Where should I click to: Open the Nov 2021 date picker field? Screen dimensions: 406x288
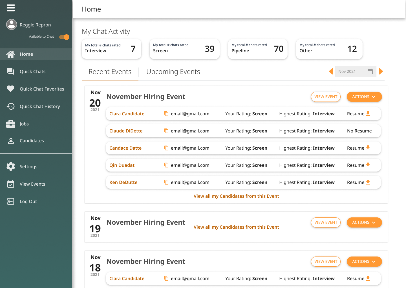tap(356, 71)
